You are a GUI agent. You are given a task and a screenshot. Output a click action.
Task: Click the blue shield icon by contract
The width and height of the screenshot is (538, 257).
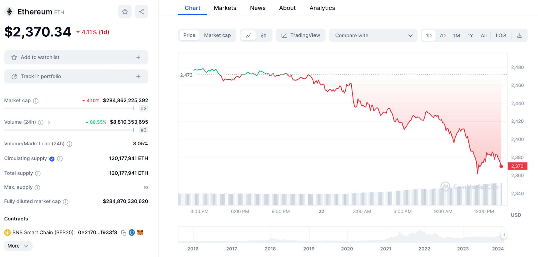click(132, 232)
